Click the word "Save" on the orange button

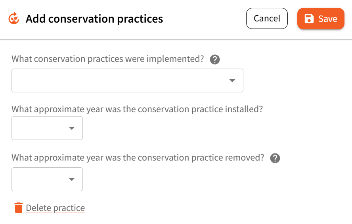[x=328, y=19]
